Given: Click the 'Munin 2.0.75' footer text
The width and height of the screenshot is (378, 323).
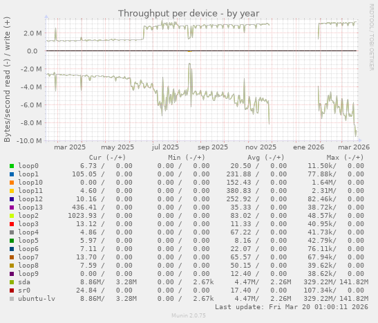Looking at the screenshot, I should 189,315.
